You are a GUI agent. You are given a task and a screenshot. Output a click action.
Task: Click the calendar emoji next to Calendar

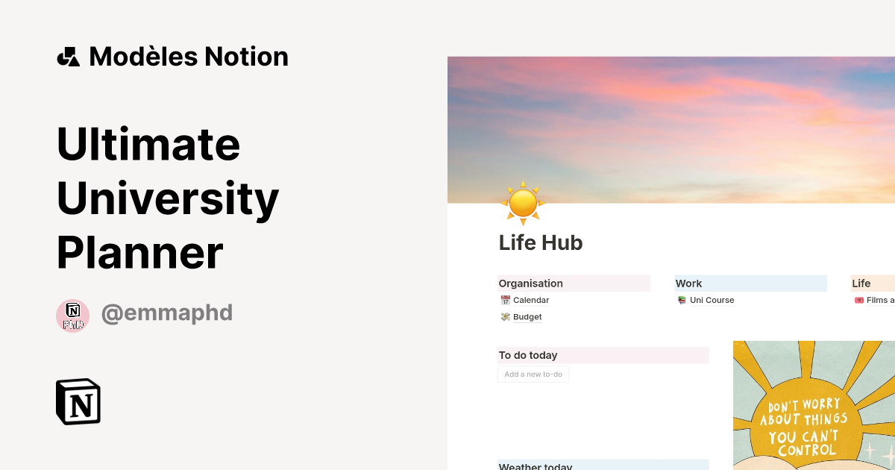[505, 300]
